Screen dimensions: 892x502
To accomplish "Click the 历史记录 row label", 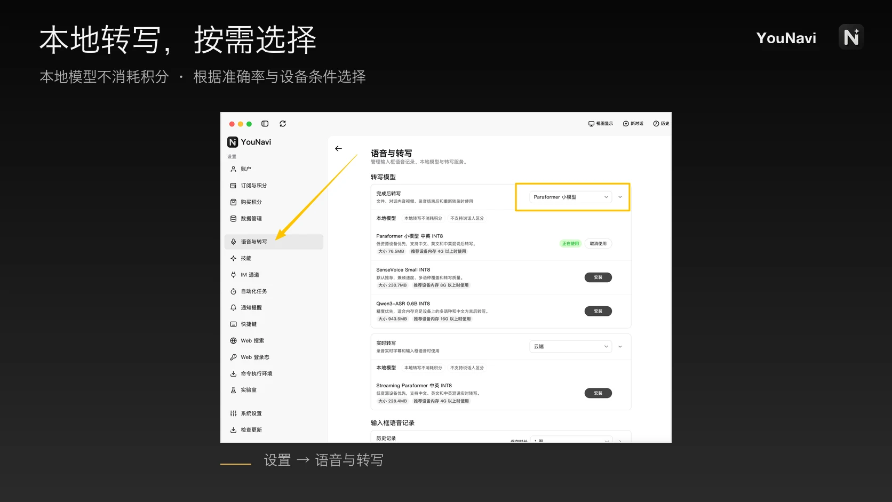I will 386,439.
